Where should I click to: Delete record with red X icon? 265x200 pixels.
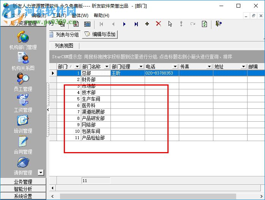(158, 24)
